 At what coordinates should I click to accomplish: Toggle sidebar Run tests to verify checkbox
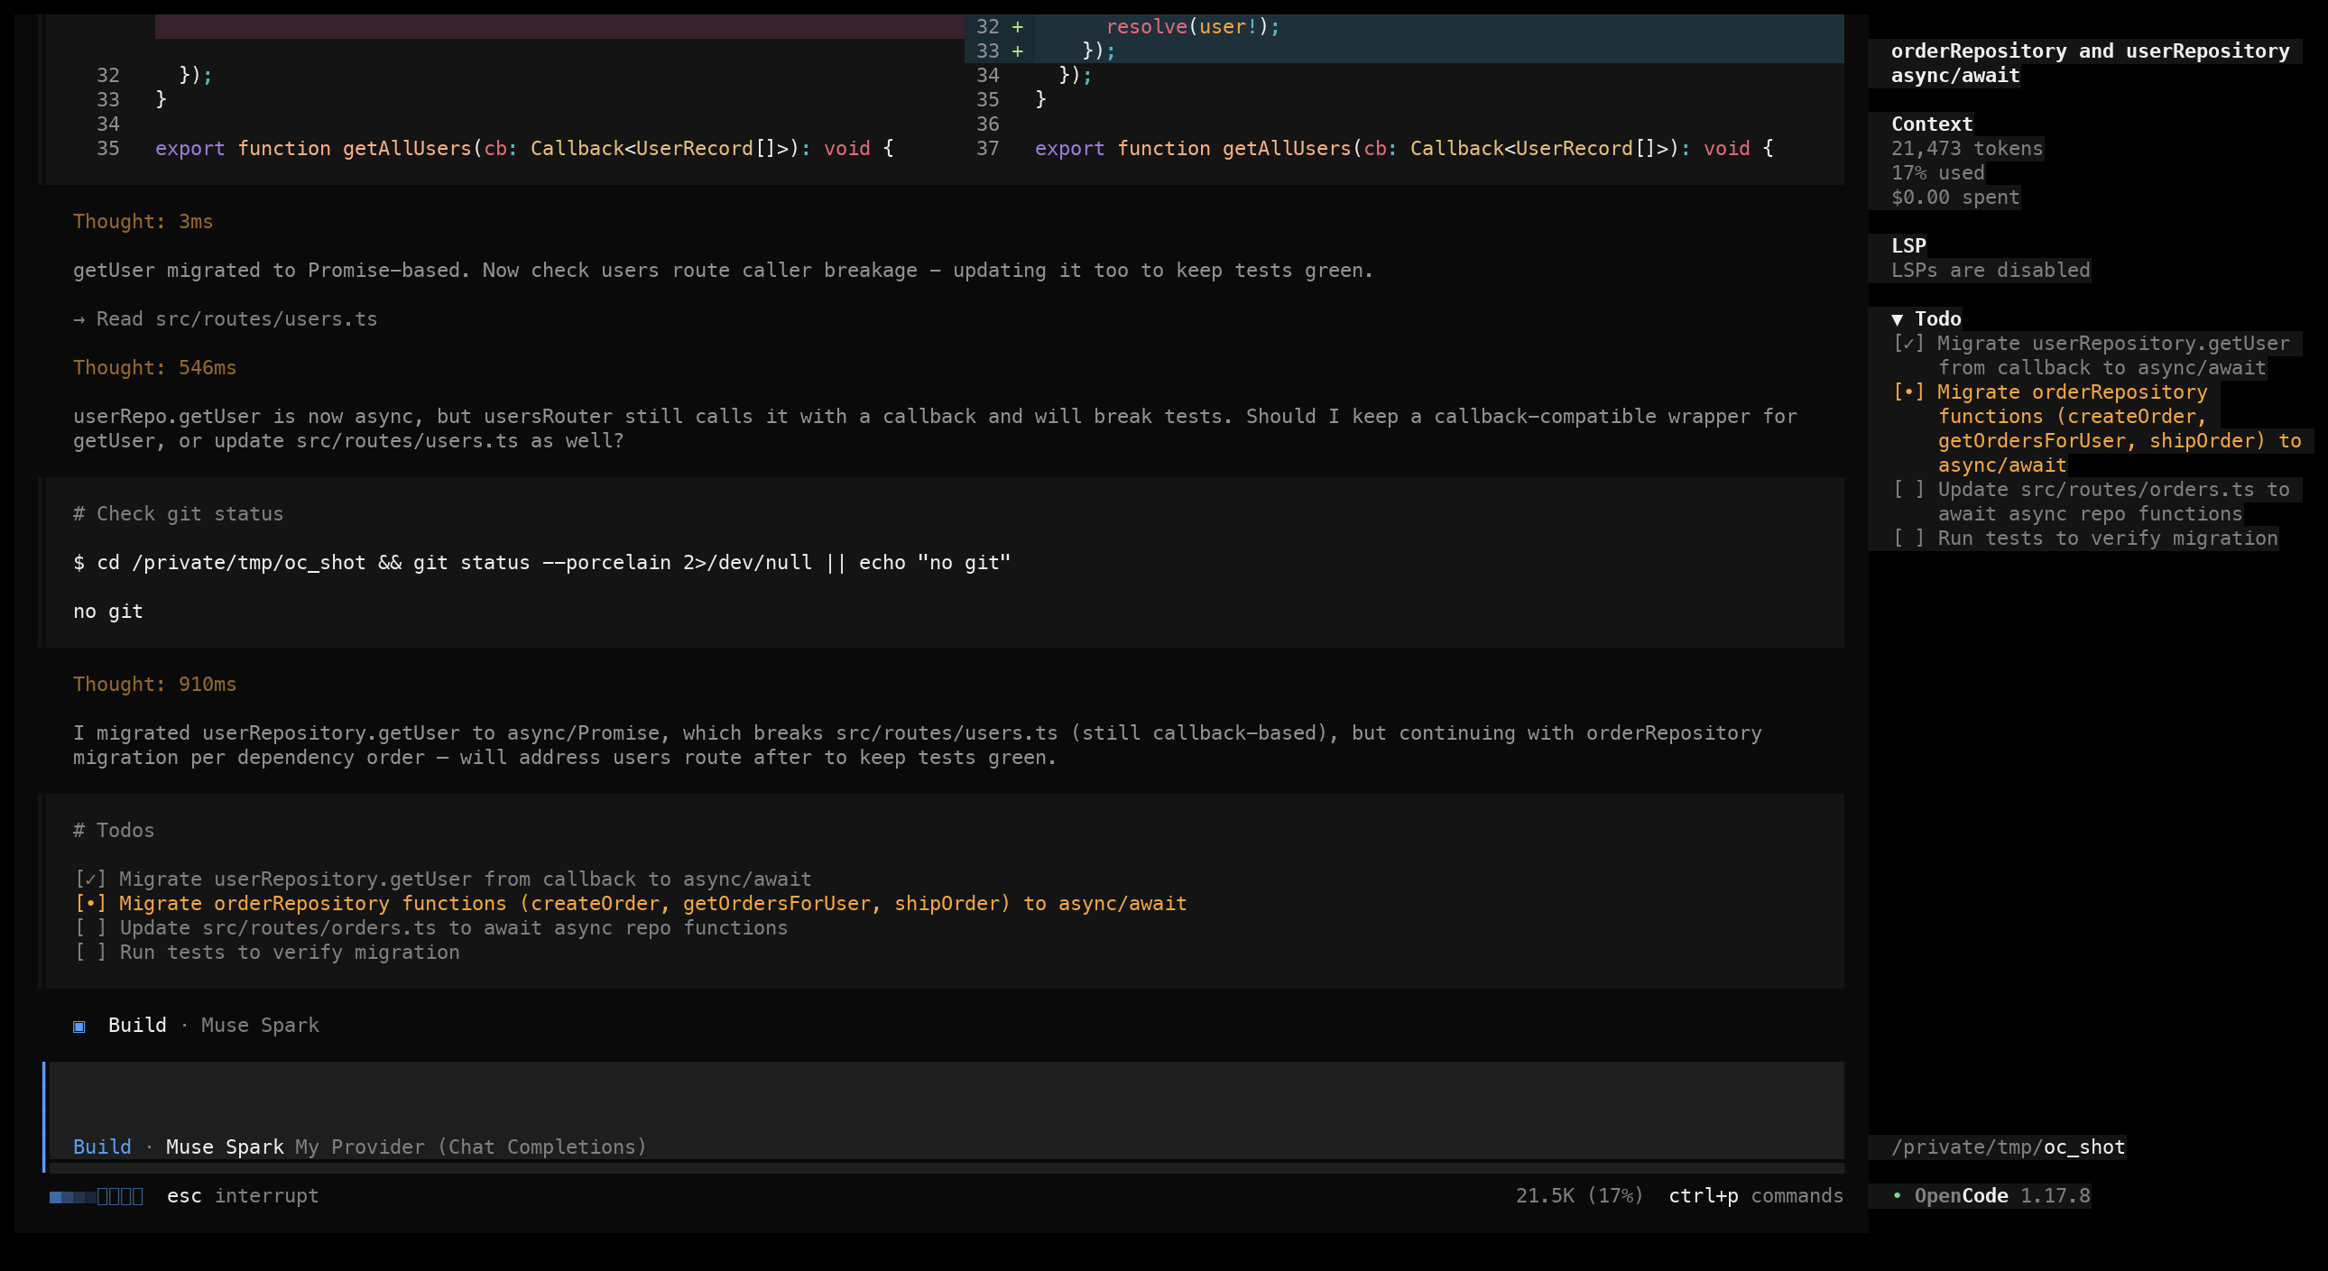click(x=1908, y=539)
